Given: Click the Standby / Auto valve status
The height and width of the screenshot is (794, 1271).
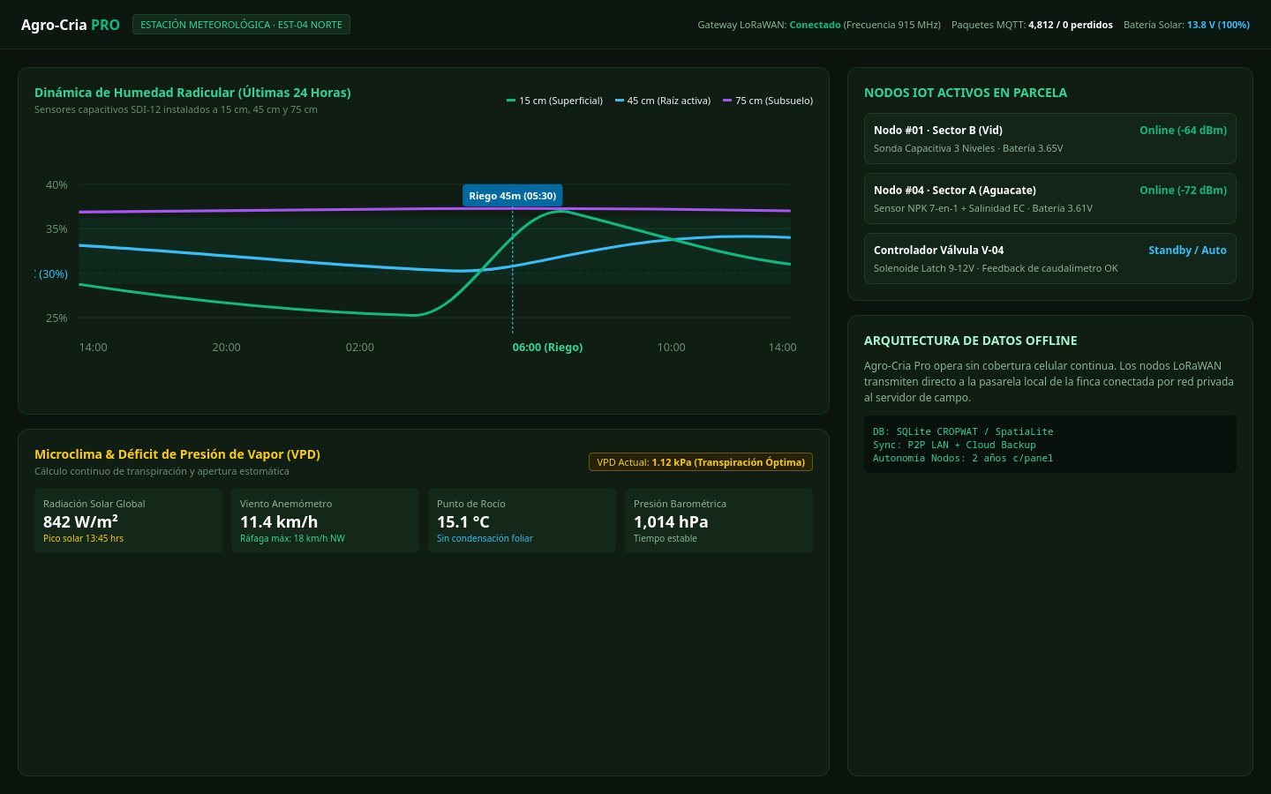Looking at the screenshot, I should (x=1187, y=251).
